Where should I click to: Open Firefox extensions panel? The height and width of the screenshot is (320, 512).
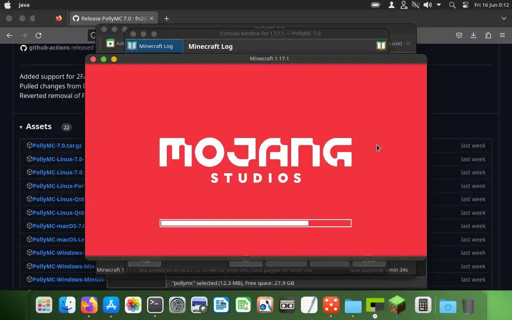(x=488, y=35)
